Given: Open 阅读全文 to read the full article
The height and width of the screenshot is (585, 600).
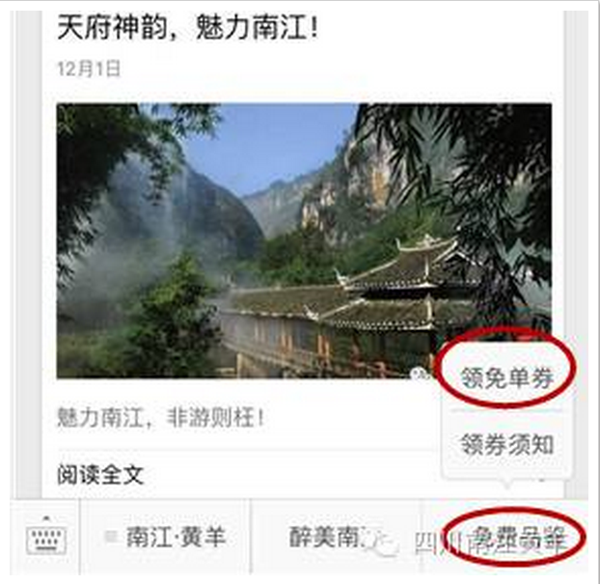Looking at the screenshot, I should click(100, 475).
